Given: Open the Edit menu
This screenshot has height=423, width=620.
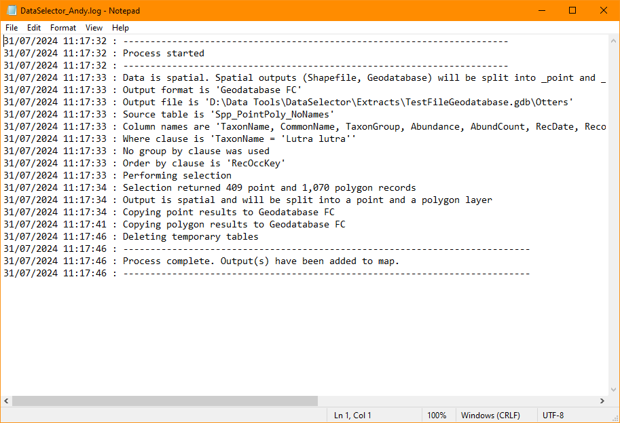Looking at the screenshot, I should click(33, 28).
